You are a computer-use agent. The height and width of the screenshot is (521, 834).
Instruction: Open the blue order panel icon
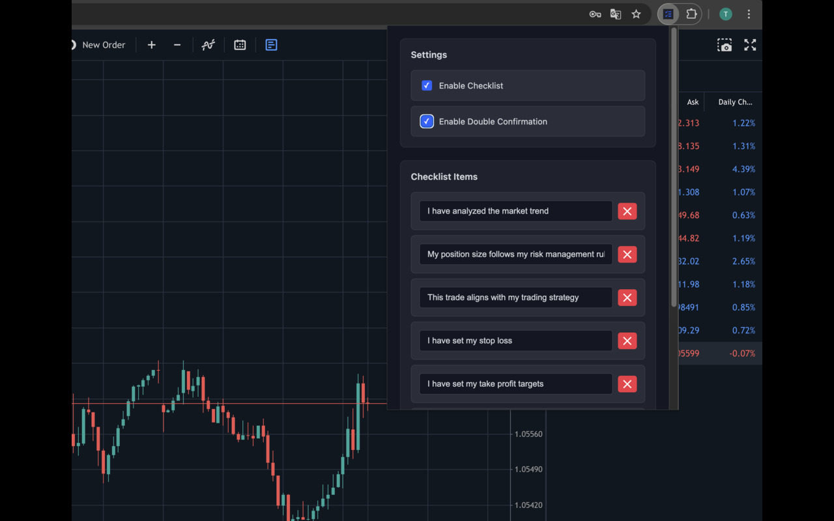(271, 45)
